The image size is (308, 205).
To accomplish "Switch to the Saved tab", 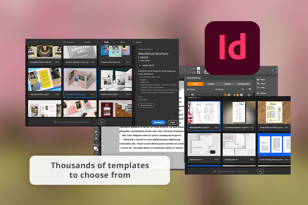I will (87, 42).
